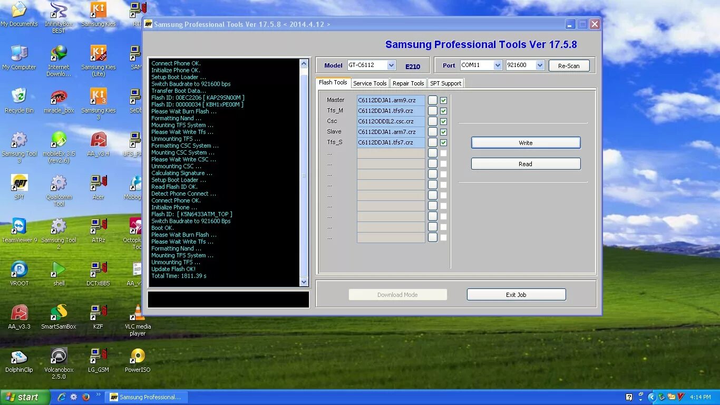Screen dimensions: 720x405
Task: Click Samsung Professional taskbar button
Action: click(147, 397)
